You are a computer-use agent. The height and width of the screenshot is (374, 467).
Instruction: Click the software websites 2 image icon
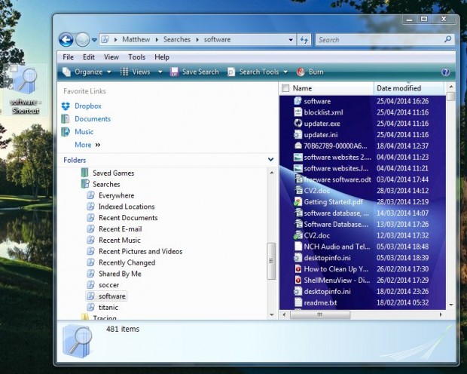[298, 157]
